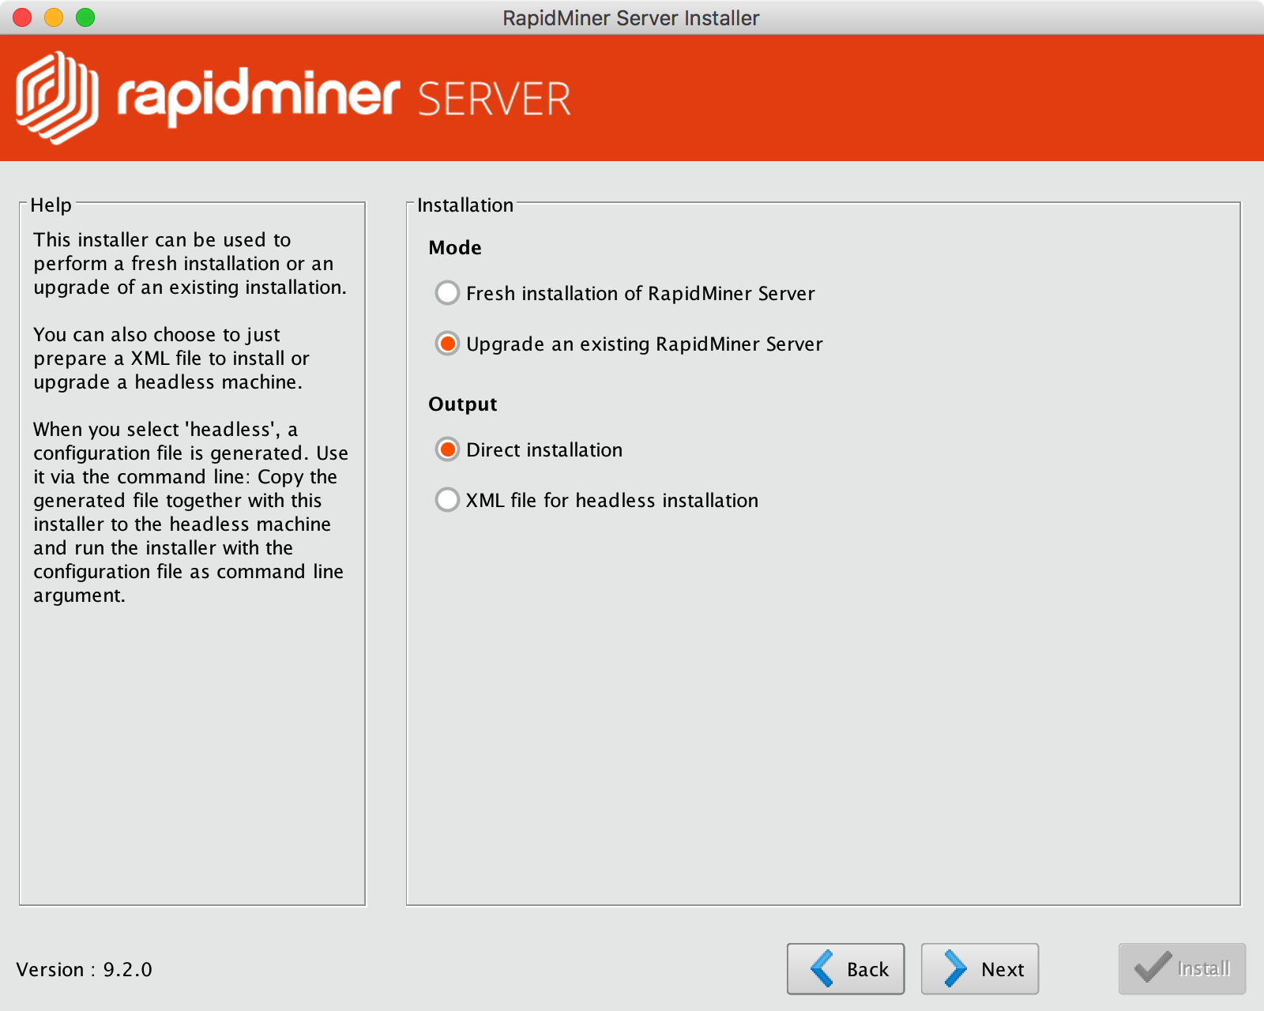Select Fresh installation of RapidMiner Server
The width and height of the screenshot is (1264, 1011).
(447, 293)
